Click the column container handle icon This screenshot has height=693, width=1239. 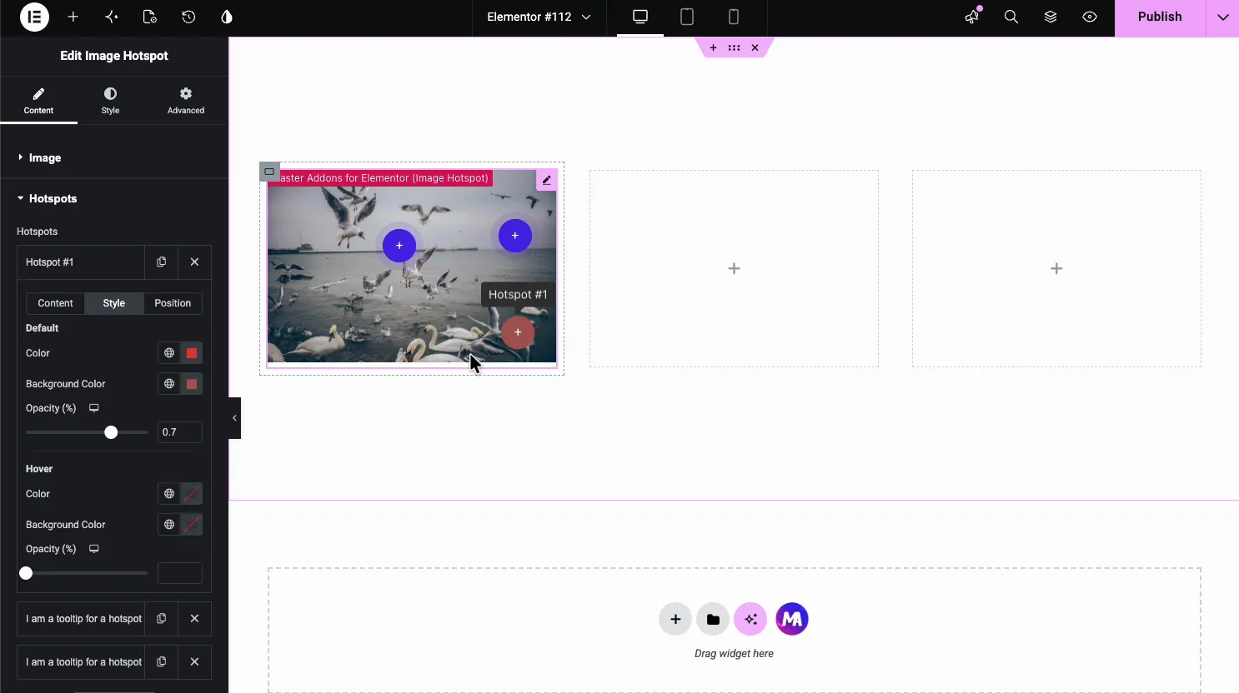(269, 172)
